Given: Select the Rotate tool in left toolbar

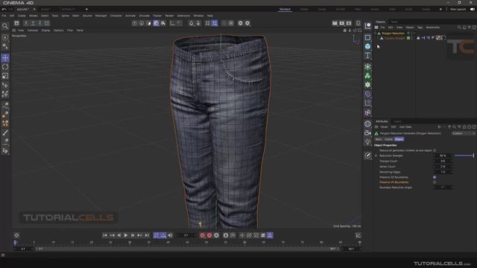Looking at the screenshot, I should click(5, 67).
